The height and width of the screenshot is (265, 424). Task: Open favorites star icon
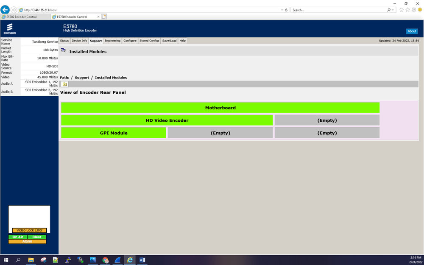[x=407, y=10]
